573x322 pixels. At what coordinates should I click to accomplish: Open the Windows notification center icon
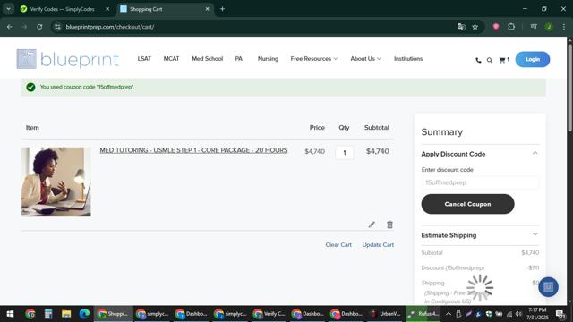coord(560,314)
